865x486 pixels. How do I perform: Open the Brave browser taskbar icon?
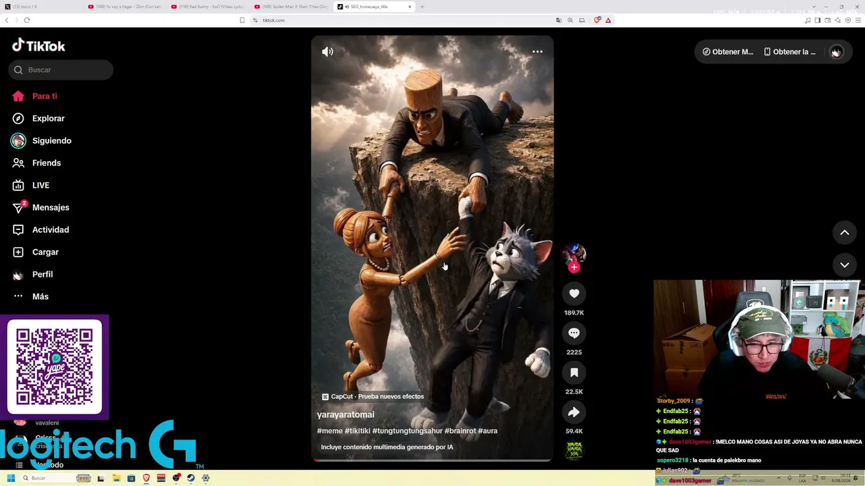146,479
